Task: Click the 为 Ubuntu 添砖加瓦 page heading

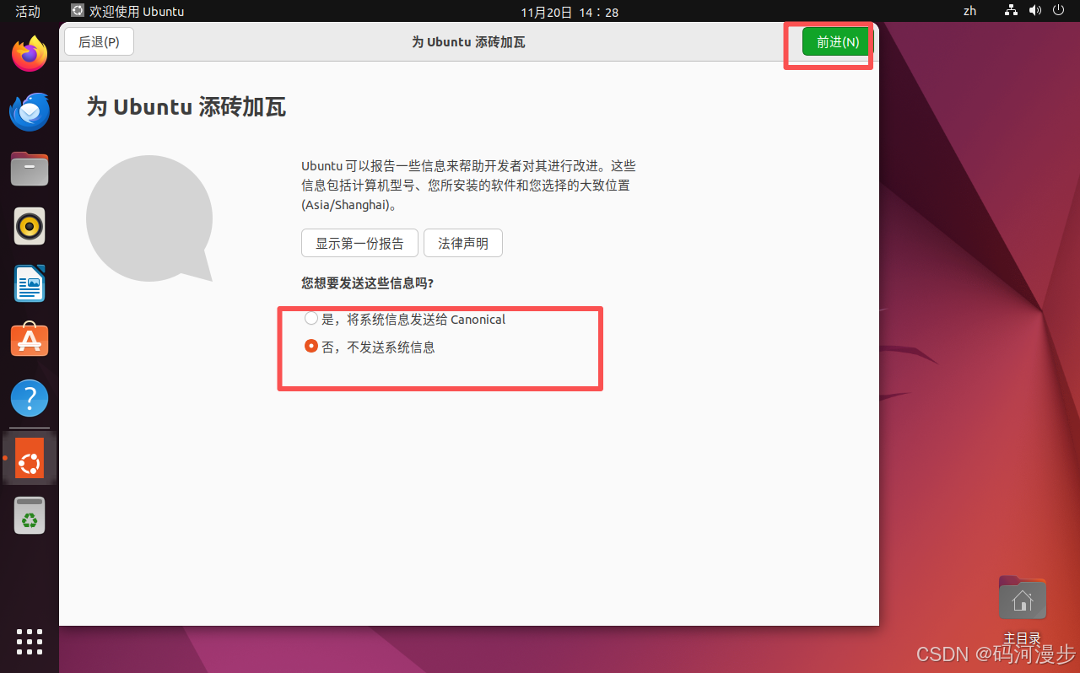Action: (x=186, y=107)
